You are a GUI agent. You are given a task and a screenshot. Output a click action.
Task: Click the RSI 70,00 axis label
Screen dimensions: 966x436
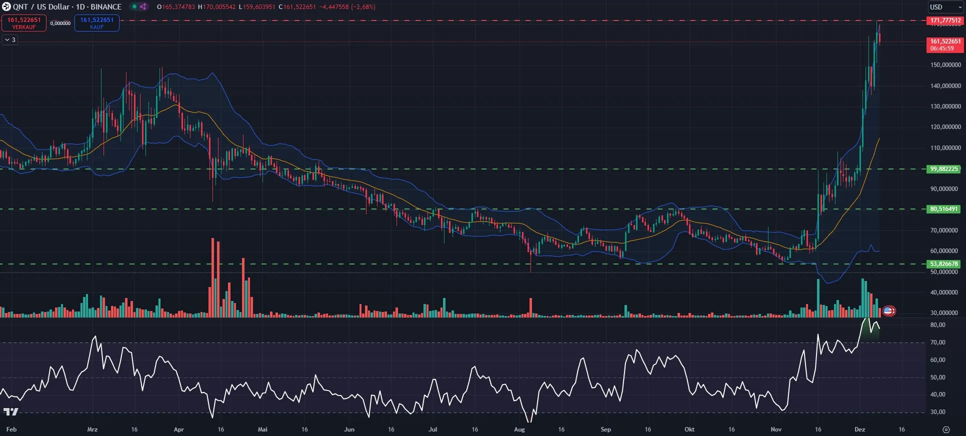[x=937, y=342]
